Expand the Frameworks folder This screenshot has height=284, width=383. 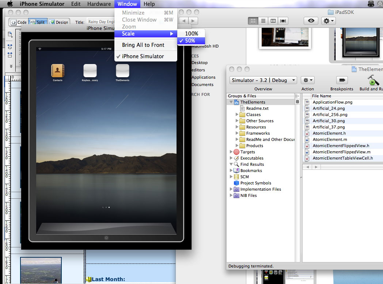pos(237,133)
